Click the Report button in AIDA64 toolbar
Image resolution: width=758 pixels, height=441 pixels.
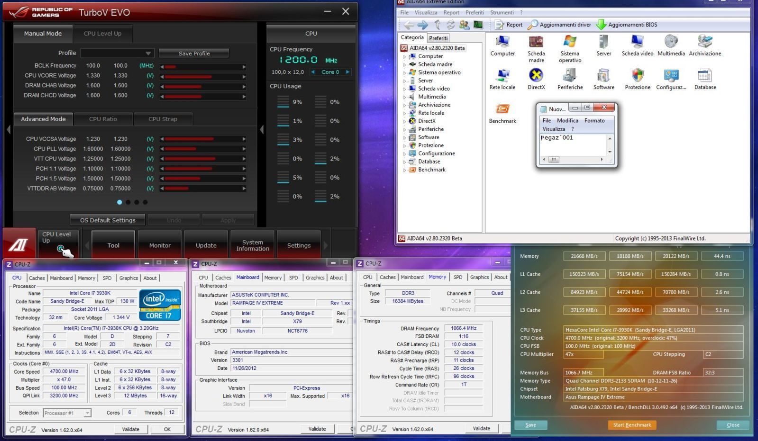509,25
